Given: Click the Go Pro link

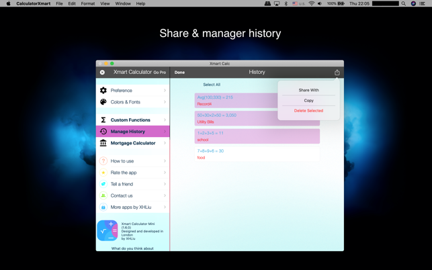Looking at the screenshot, I should pyautogui.click(x=160, y=73).
